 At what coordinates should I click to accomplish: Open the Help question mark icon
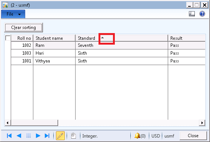[202, 14]
